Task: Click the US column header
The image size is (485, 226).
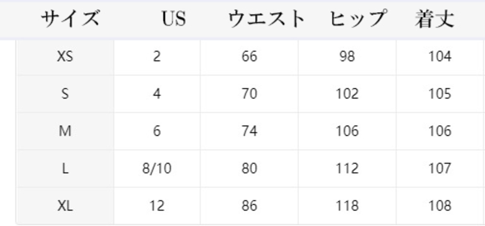Action: coord(174,19)
